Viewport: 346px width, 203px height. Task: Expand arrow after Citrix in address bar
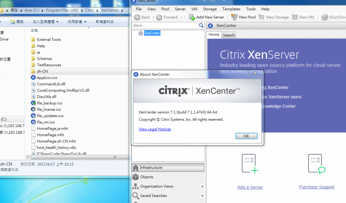tap(97, 10)
